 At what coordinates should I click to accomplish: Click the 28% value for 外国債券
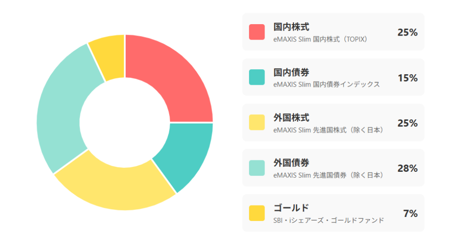[407, 168]
